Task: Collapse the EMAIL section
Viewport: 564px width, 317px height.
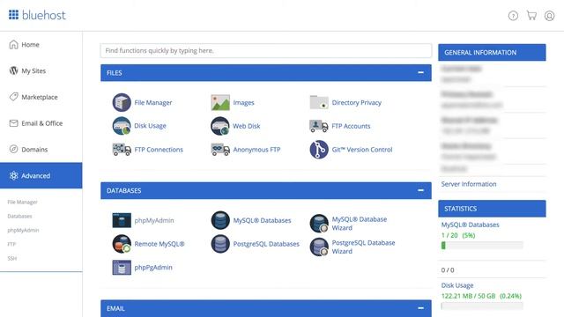Action: 420,308
